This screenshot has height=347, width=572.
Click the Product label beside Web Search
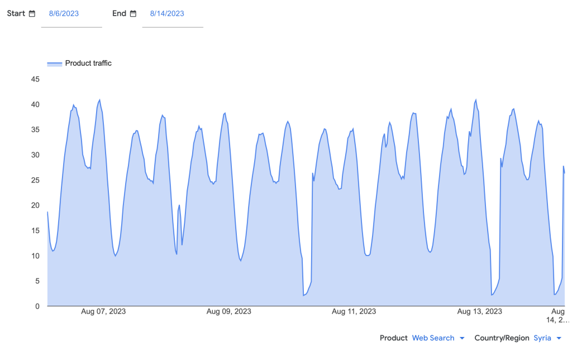point(393,338)
